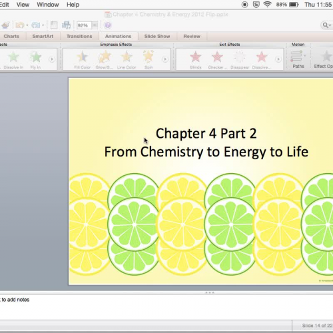Switch to the Charts tab
333x333 pixels.
pyautogui.click(x=11, y=36)
